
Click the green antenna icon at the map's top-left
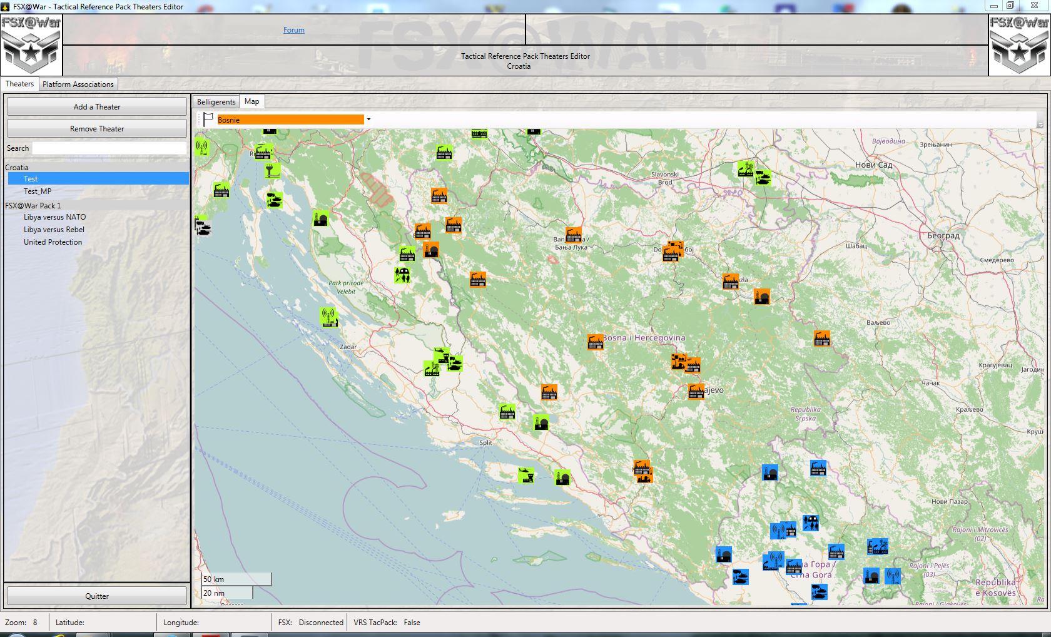(x=201, y=148)
